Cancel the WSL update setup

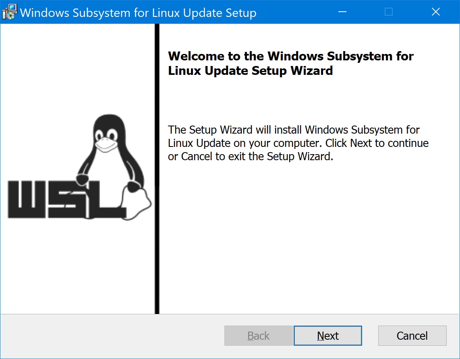(412, 336)
